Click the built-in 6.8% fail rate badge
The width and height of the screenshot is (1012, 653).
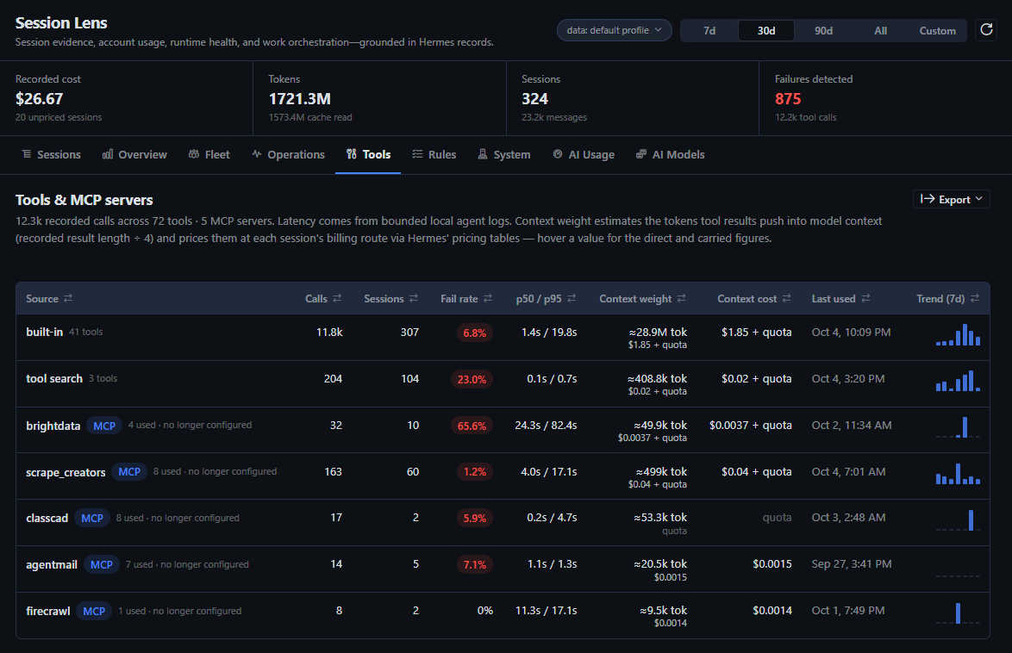click(x=474, y=333)
